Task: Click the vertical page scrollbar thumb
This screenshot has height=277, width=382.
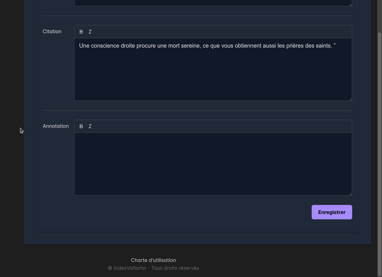Action: coord(379,150)
